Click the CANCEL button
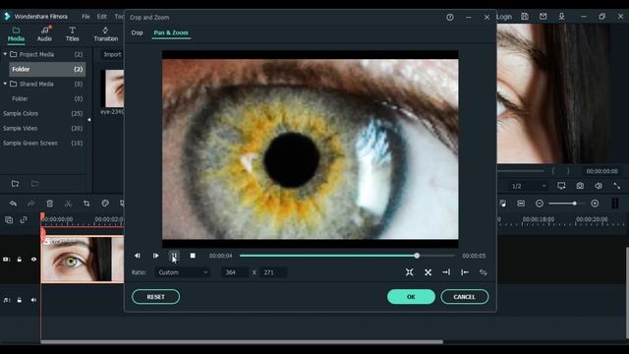The image size is (629, 354). tap(464, 297)
